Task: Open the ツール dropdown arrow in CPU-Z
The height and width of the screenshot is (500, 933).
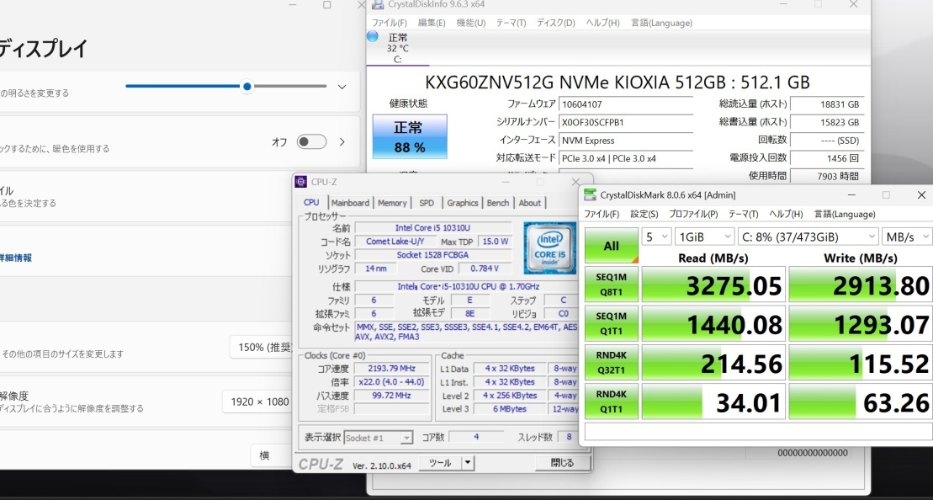Action: (x=469, y=463)
